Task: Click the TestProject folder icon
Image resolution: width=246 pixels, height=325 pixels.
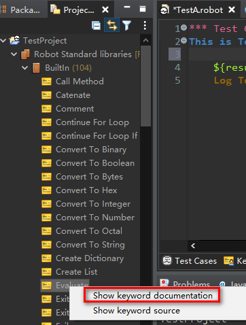Action: [x=14, y=40]
